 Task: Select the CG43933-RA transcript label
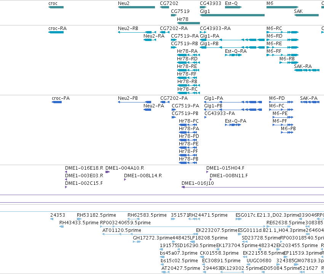(x=215, y=28)
